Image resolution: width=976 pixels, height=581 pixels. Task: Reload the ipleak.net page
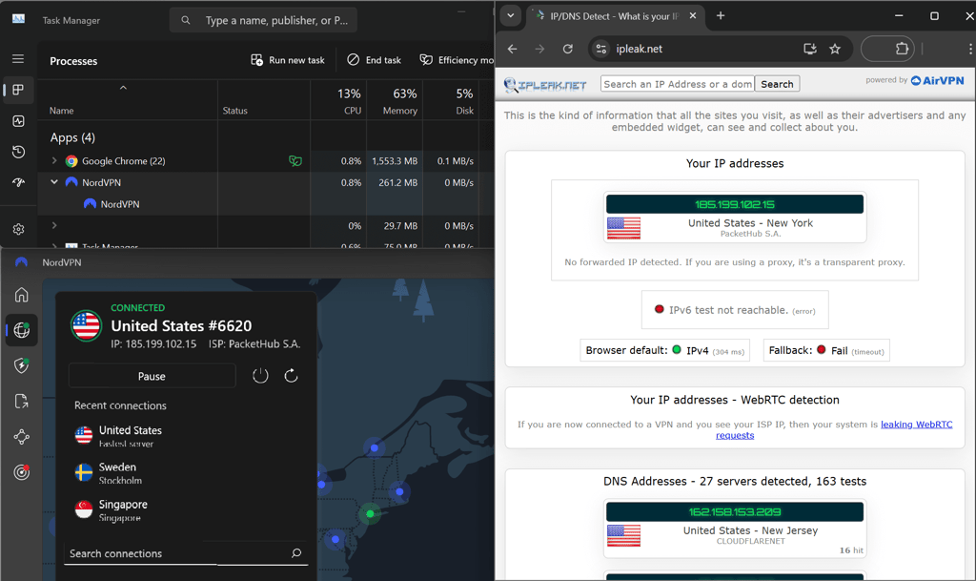click(x=568, y=49)
